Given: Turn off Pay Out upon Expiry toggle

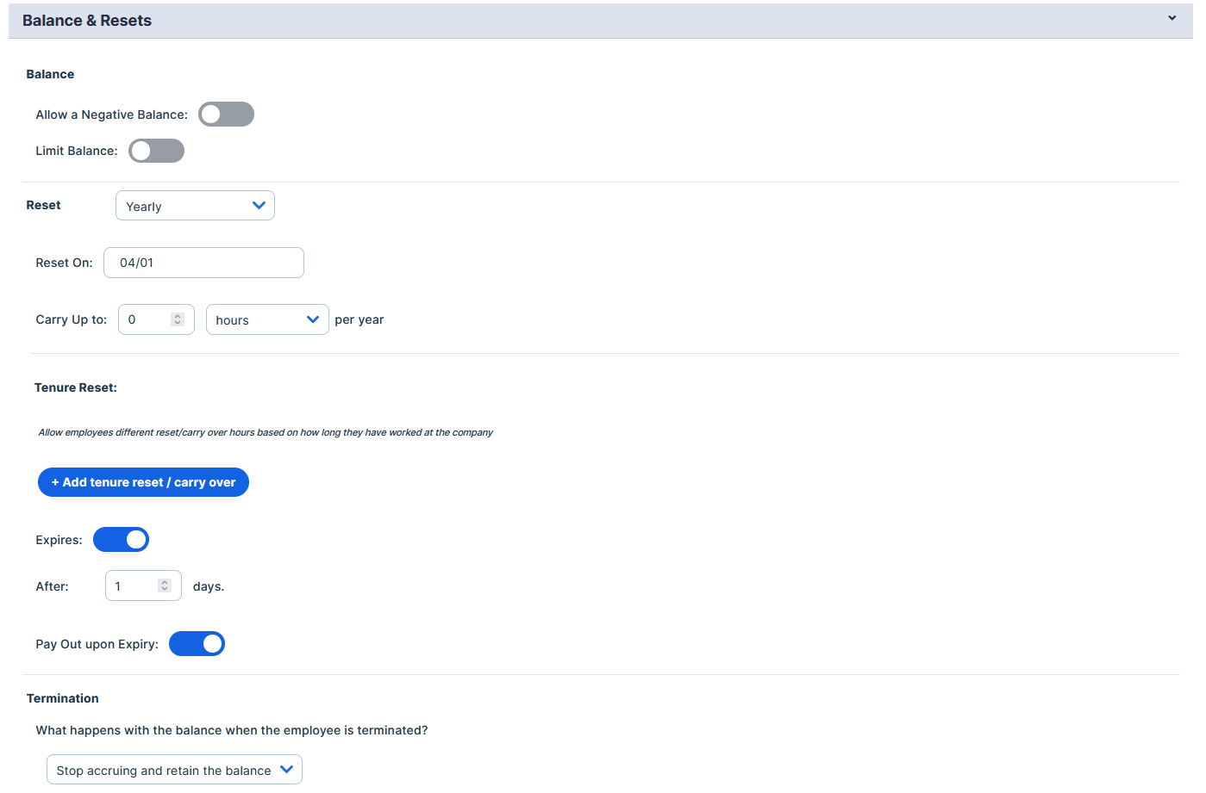Looking at the screenshot, I should point(197,643).
